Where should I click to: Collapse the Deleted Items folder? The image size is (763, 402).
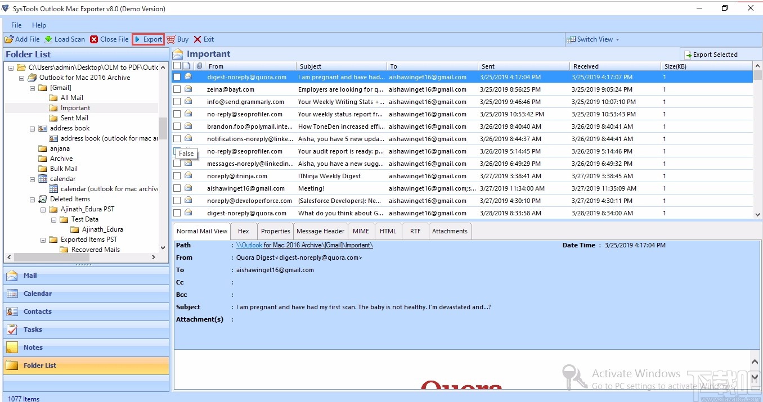(32, 198)
